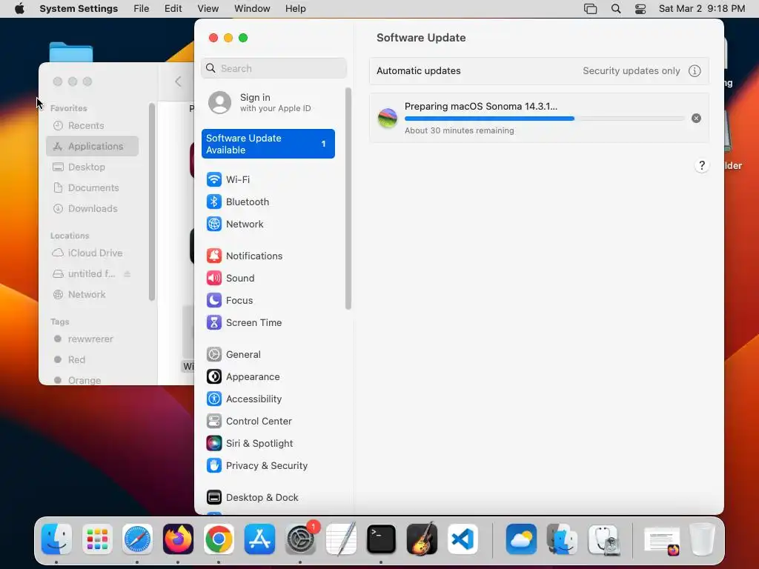The width and height of the screenshot is (759, 569).
Task: Open Weather app from the Dock
Action: pyautogui.click(x=521, y=539)
